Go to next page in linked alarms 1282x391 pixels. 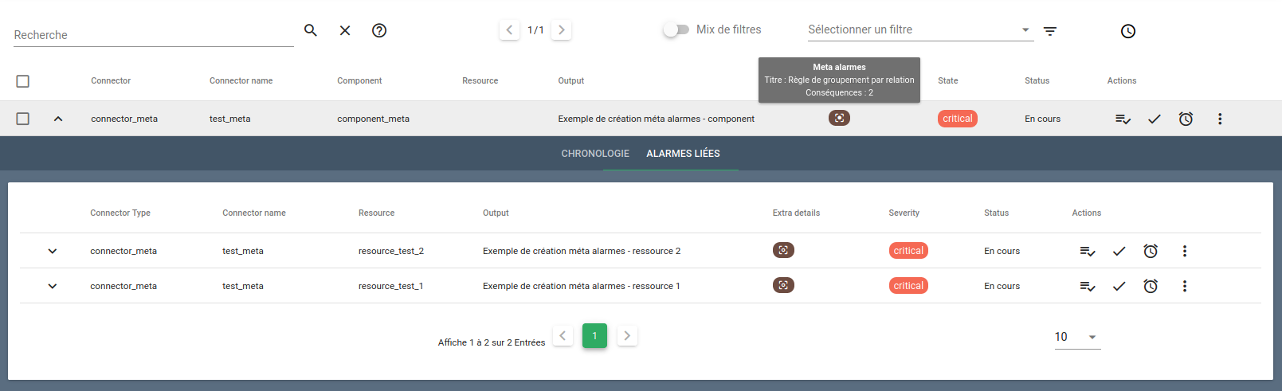coord(627,335)
